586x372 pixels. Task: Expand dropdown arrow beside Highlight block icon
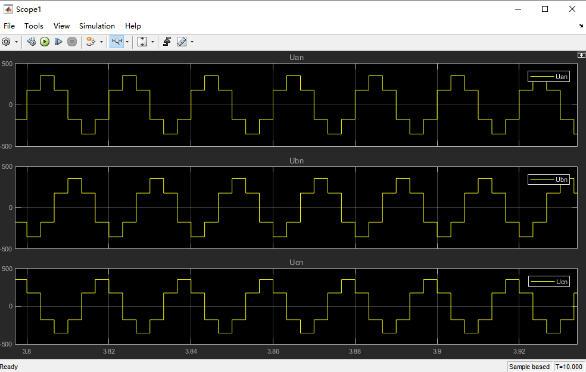click(x=101, y=42)
